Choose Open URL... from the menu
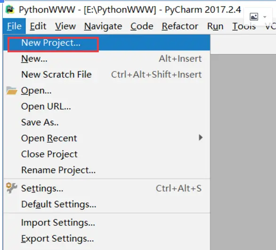Viewport: 276px width, 250px height. (106, 107)
